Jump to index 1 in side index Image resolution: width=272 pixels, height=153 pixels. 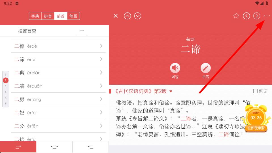tap(6, 75)
